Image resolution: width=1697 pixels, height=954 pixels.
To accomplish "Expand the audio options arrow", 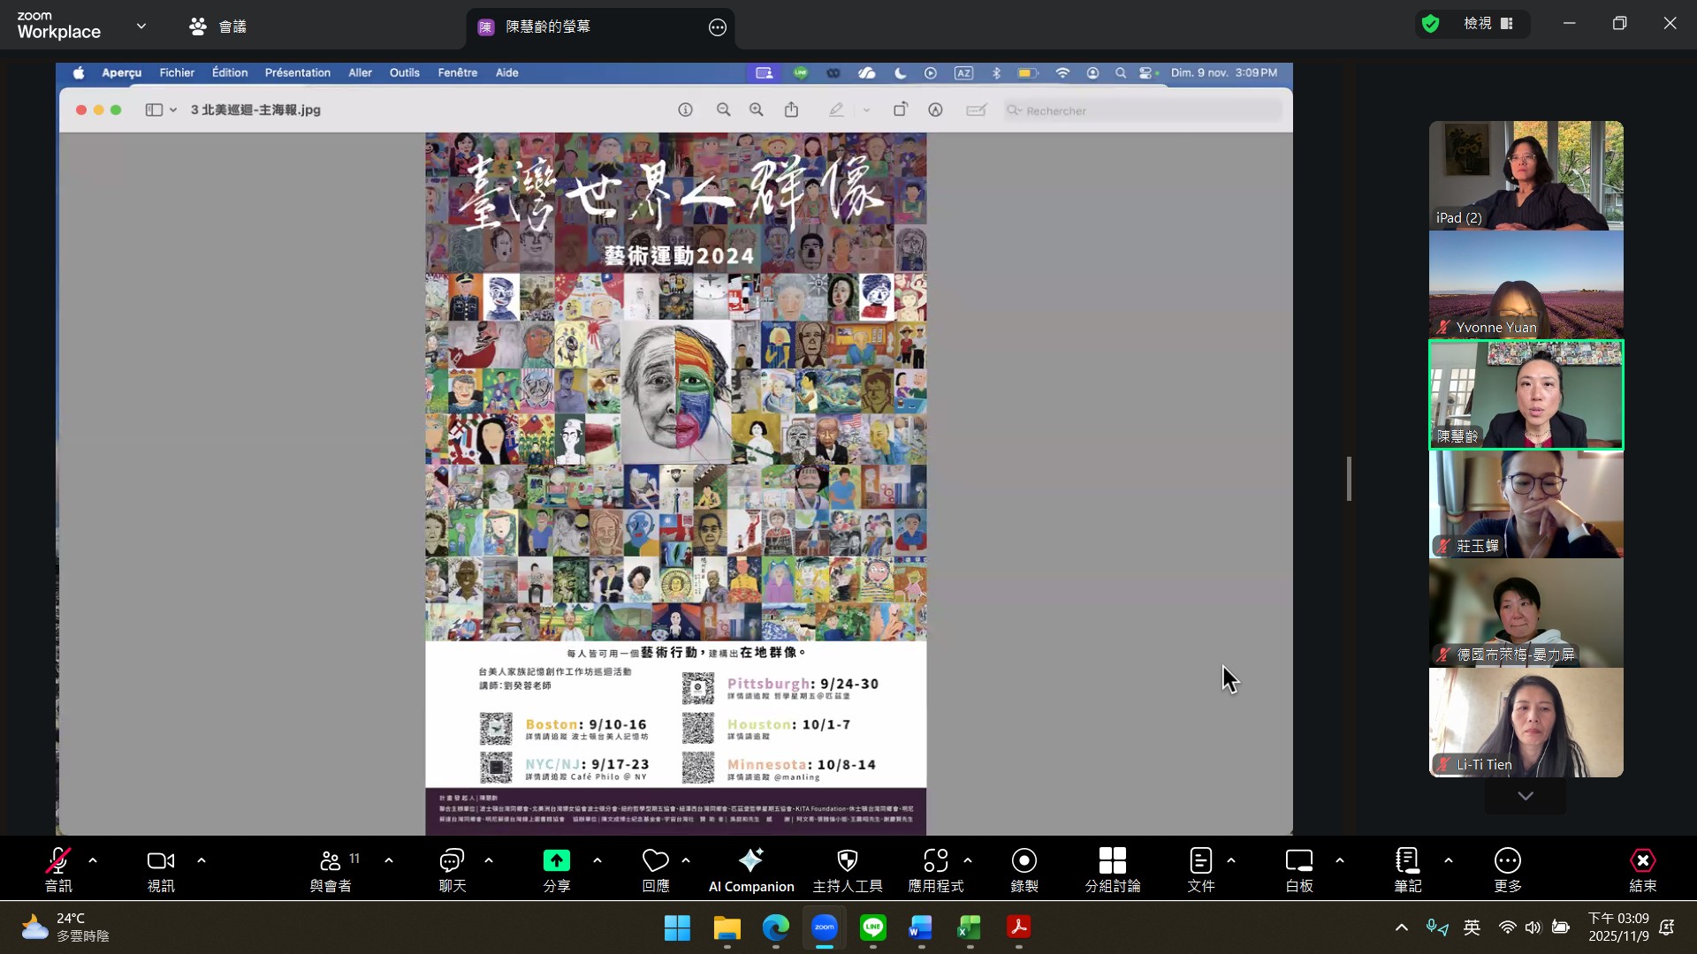I will pos(93,859).
